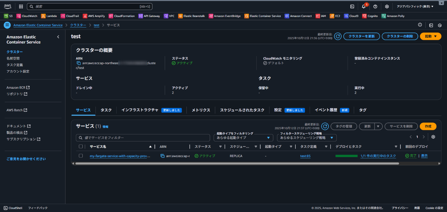Open VPC favorite shortcut
This screenshot has height=212, width=447.
pos(169,16)
